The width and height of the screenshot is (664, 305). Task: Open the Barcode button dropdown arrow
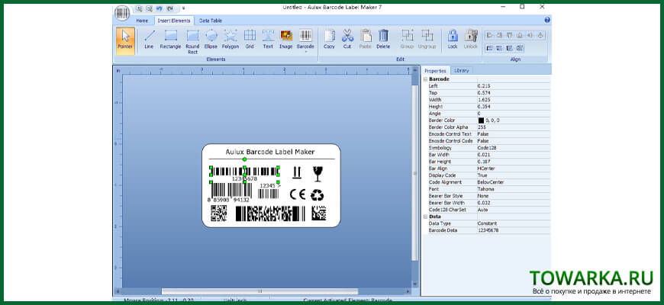[306, 52]
